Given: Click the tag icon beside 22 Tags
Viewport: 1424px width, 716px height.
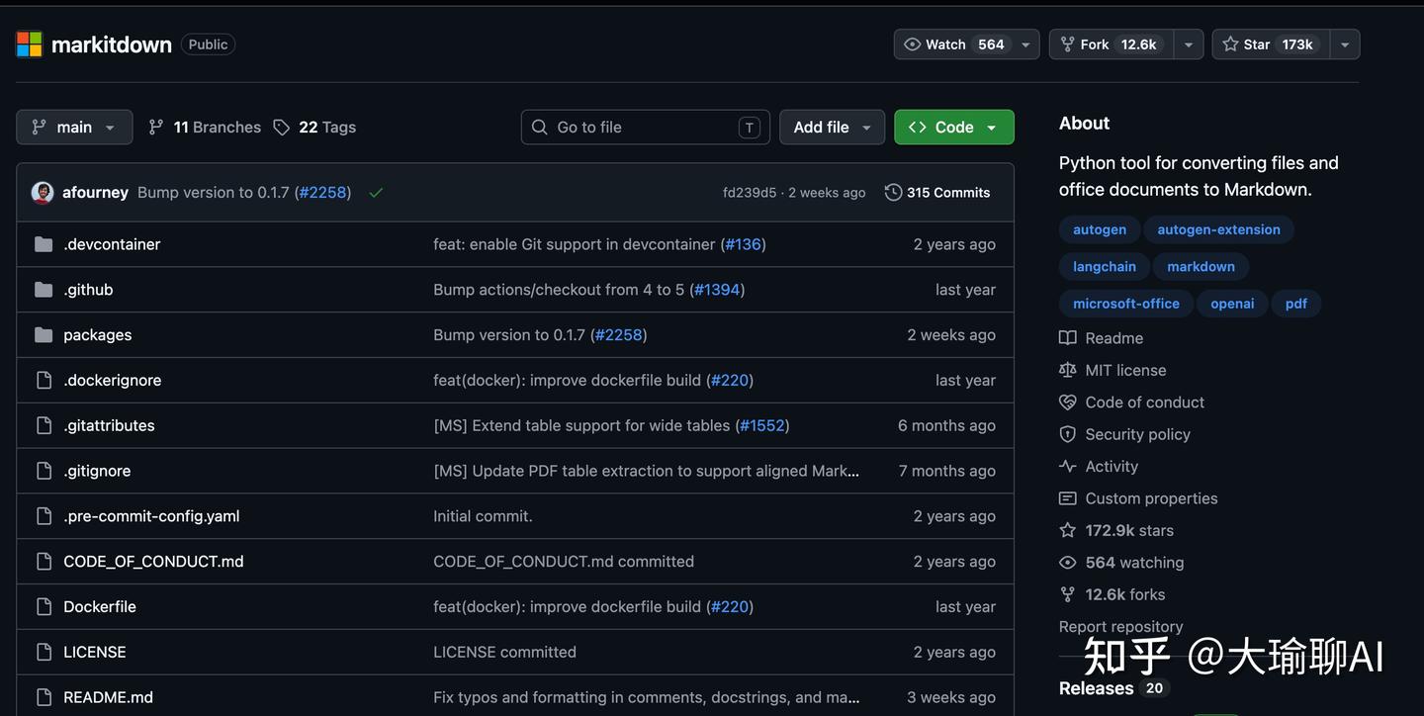Looking at the screenshot, I should tap(282, 128).
